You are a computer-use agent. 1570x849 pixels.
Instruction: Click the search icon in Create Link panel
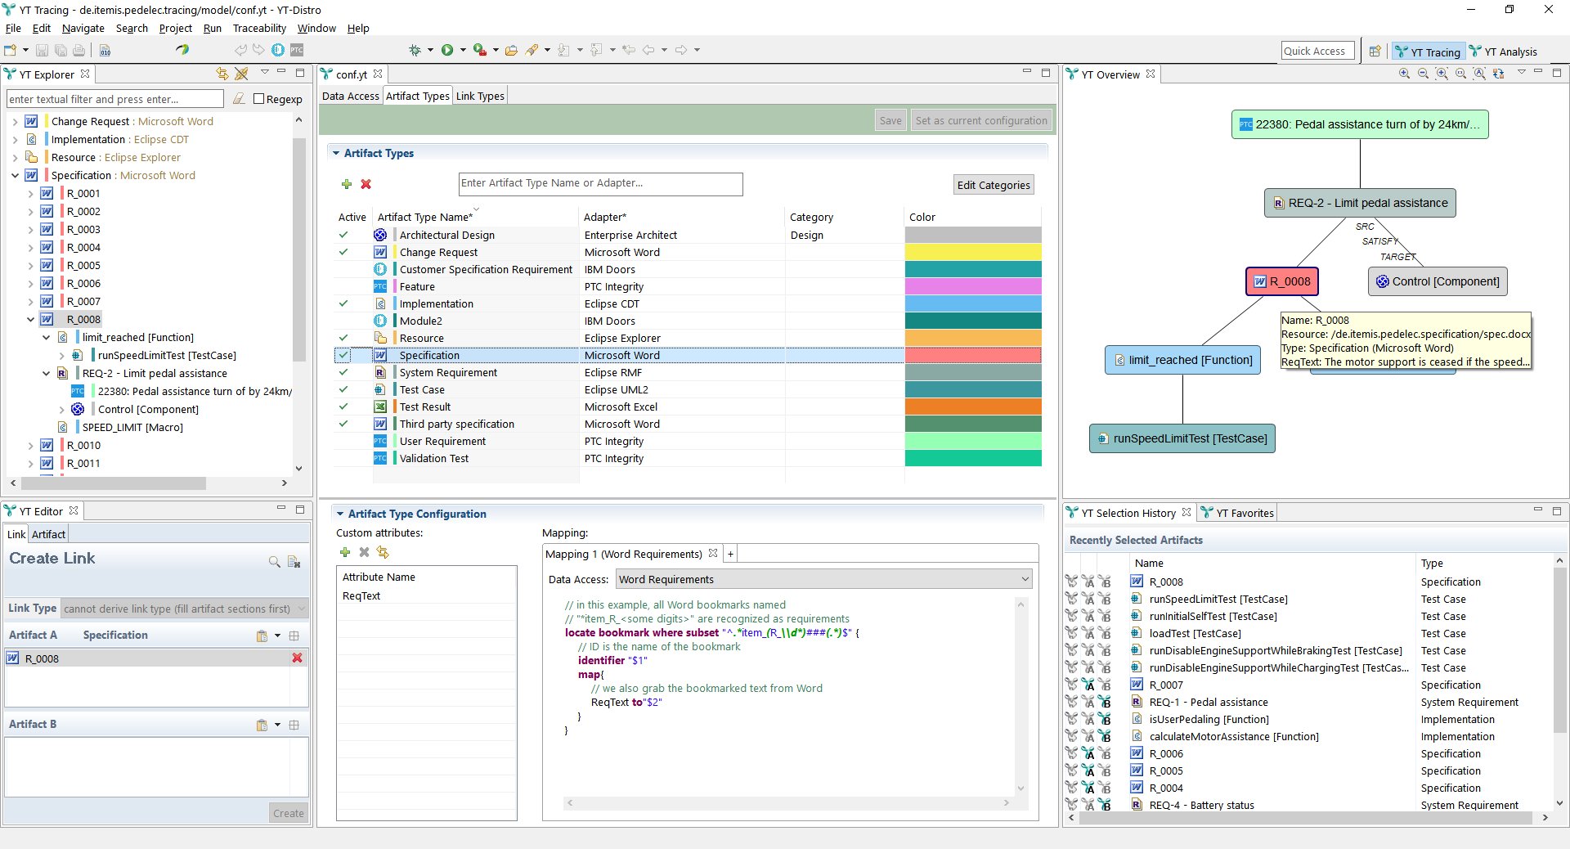[x=275, y=563]
